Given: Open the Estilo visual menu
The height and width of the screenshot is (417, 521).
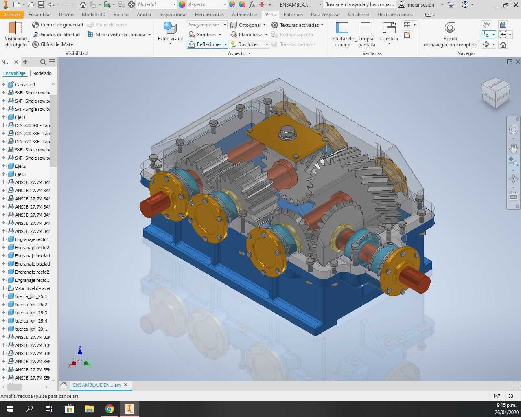Looking at the screenshot, I should (x=170, y=33).
